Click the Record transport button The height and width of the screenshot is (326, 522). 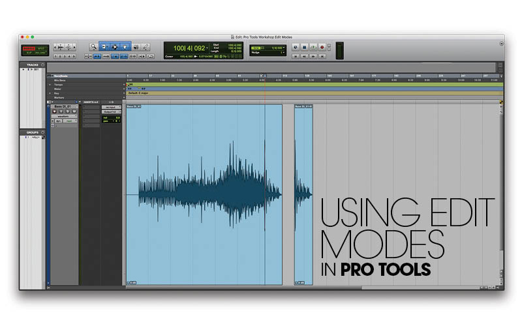322,47
